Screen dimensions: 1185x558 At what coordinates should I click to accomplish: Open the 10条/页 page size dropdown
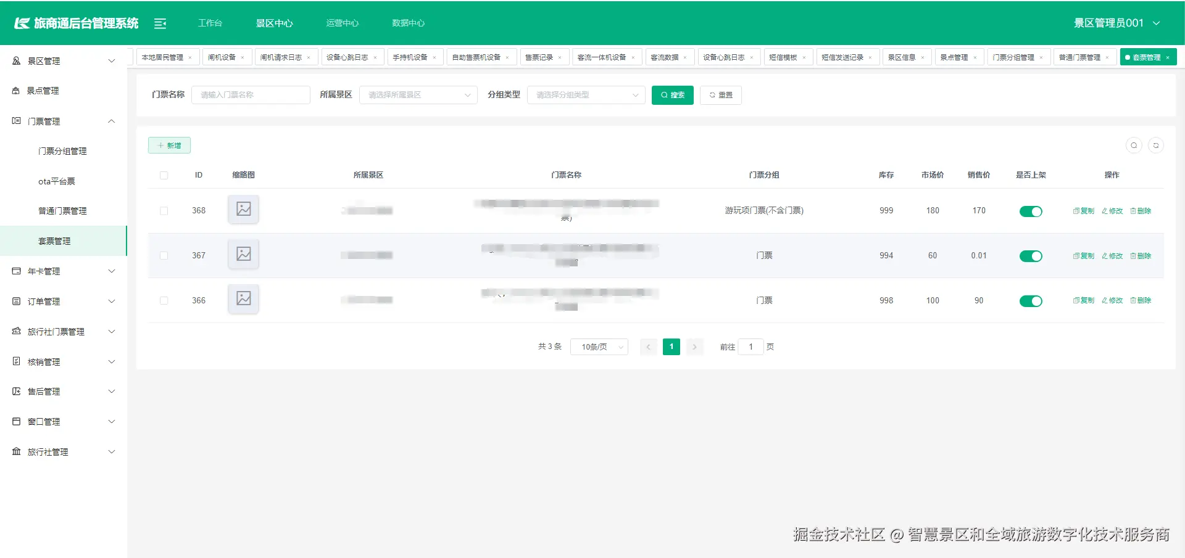click(599, 347)
